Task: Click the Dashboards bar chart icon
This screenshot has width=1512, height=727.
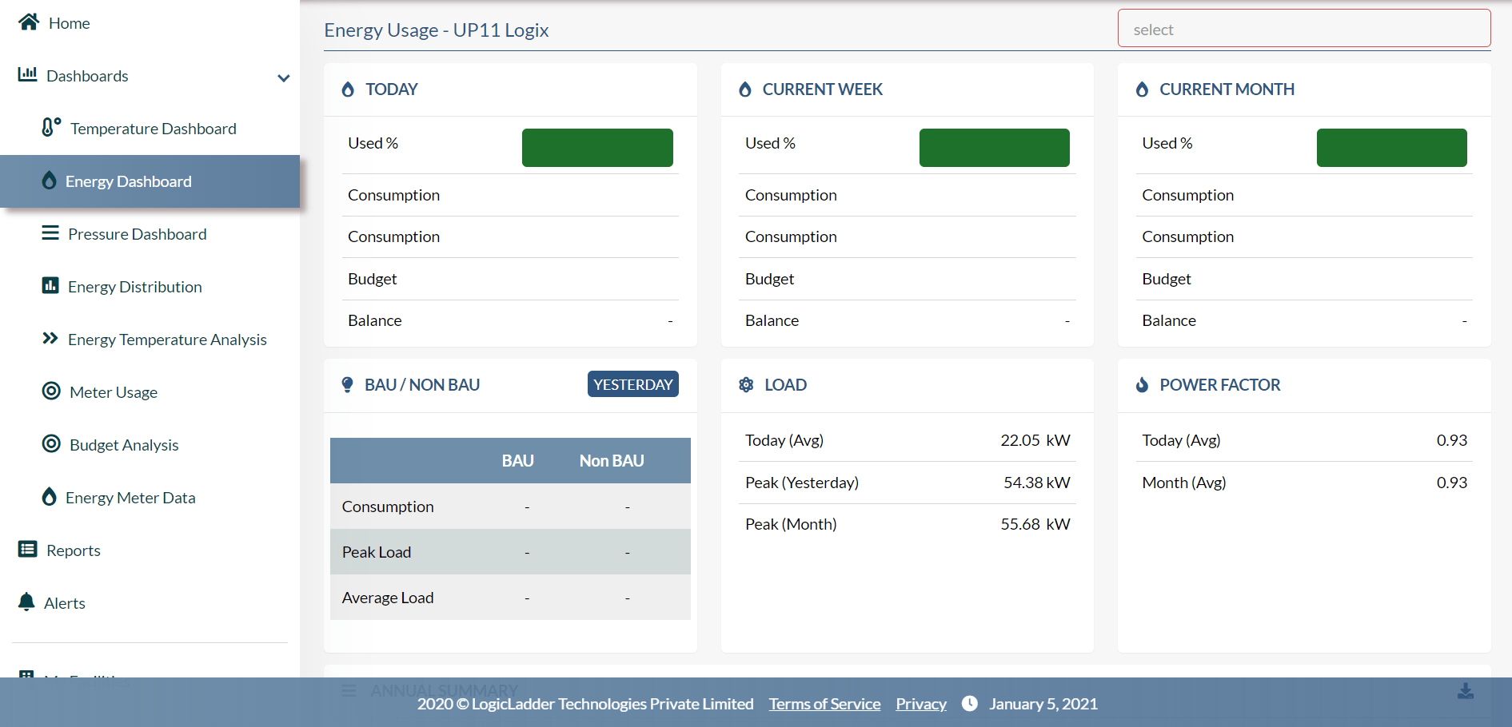Action: click(x=27, y=74)
